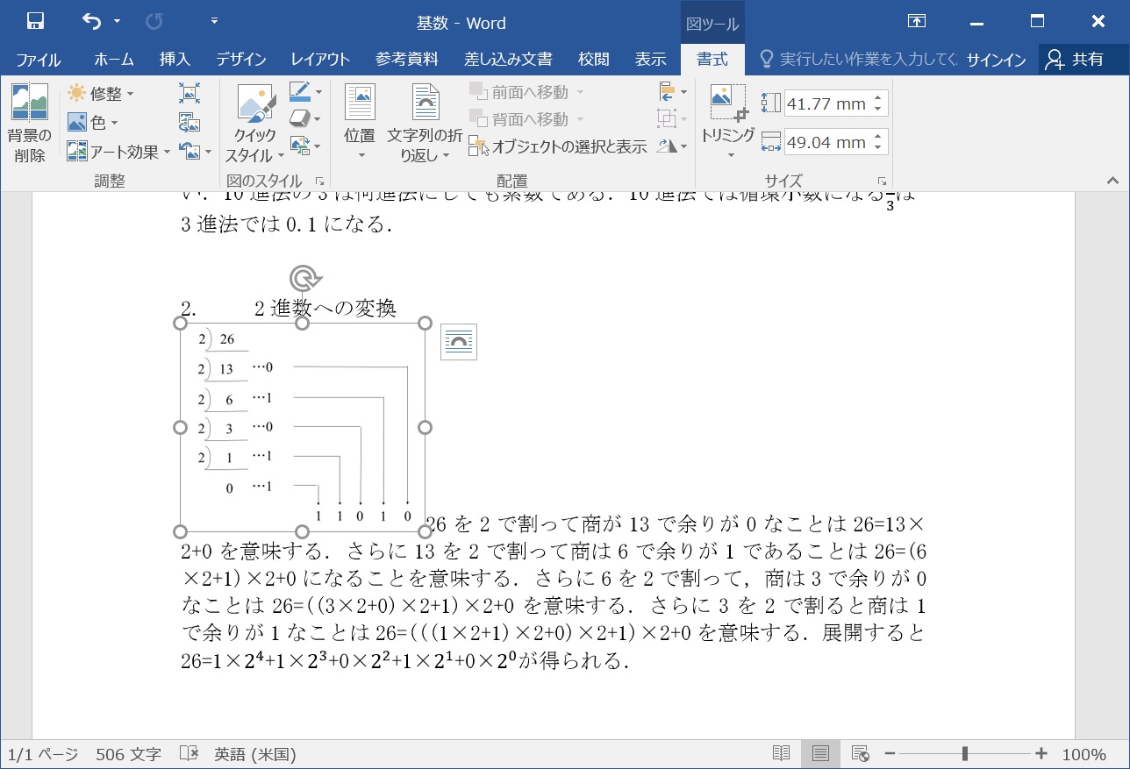Click the 506 文字 word count
Viewport: 1130px width, 769px height.
point(129,754)
